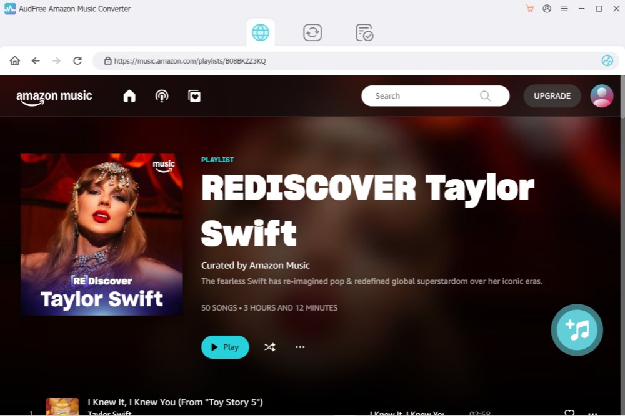
Task: Switch to the converting tab
Action: coord(312,32)
